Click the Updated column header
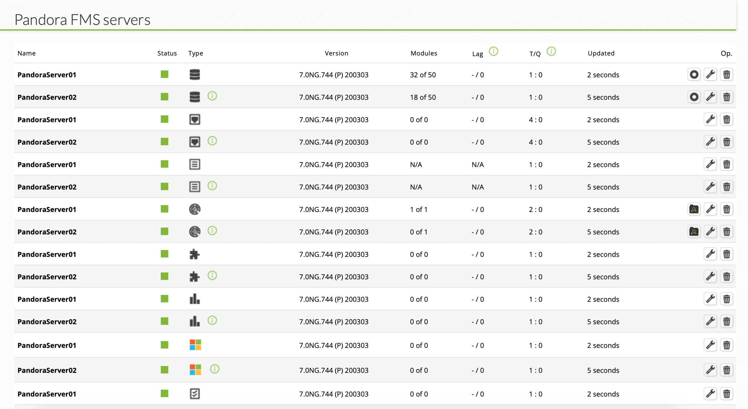This screenshot has width=748, height=409. pos(601,53)
